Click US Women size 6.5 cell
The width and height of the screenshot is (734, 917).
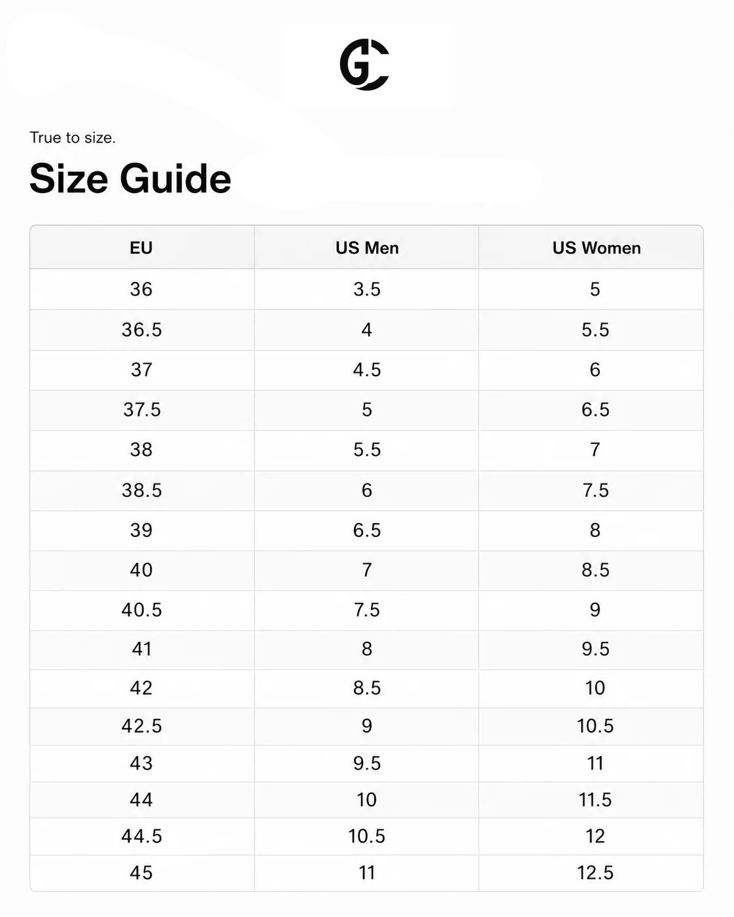(595, 410)
